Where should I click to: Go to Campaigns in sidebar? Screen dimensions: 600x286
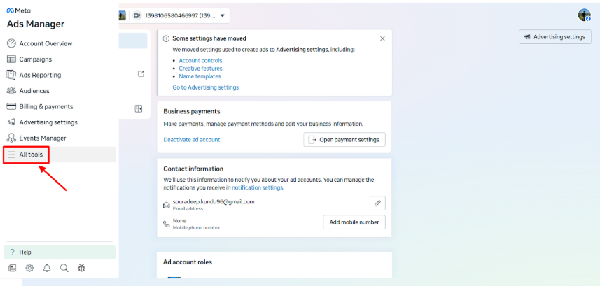point(35,59)
